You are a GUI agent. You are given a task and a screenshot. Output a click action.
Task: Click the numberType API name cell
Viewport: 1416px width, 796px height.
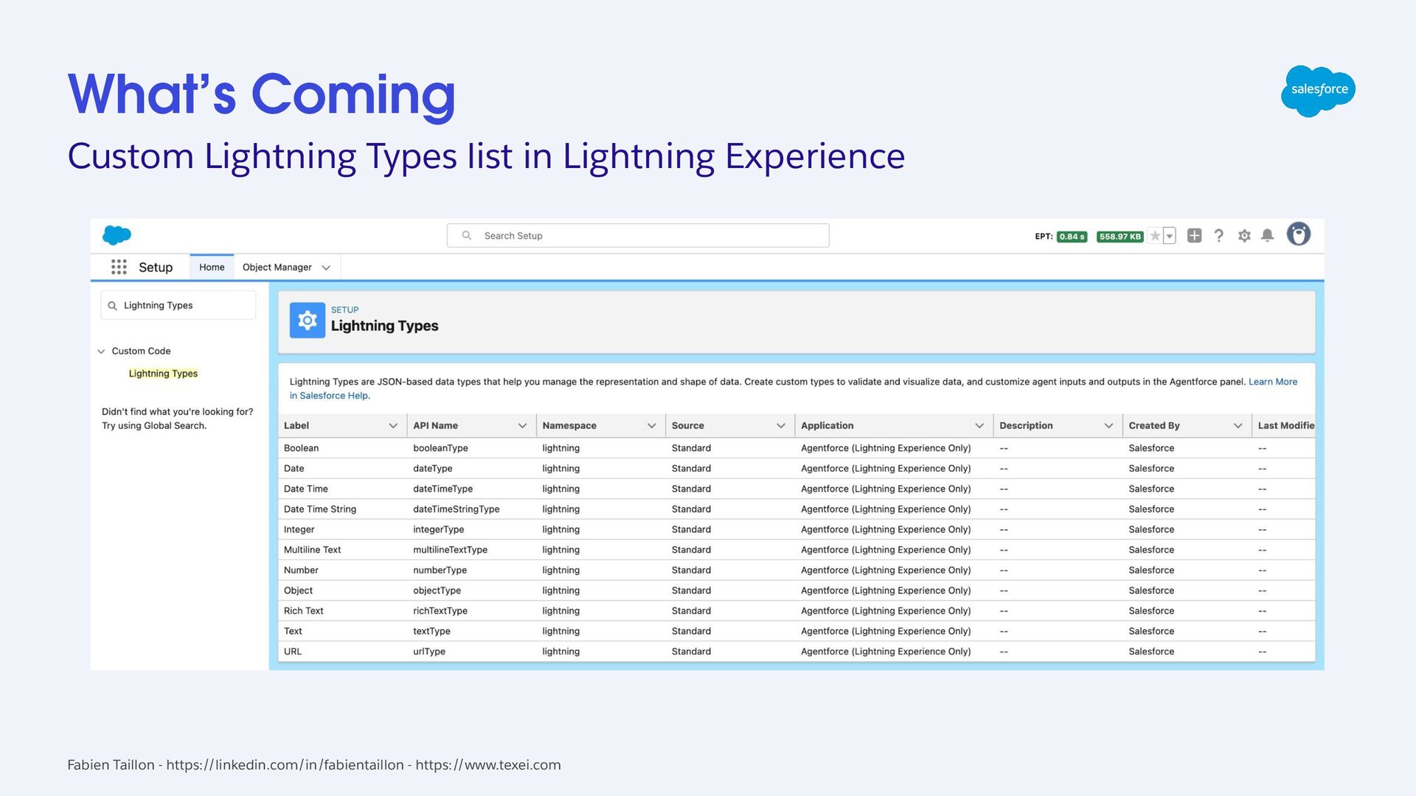pos(440,570)
